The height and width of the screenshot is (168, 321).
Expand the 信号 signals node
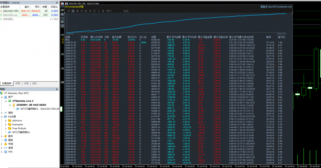pyautogui.click(x=2, y=148)
